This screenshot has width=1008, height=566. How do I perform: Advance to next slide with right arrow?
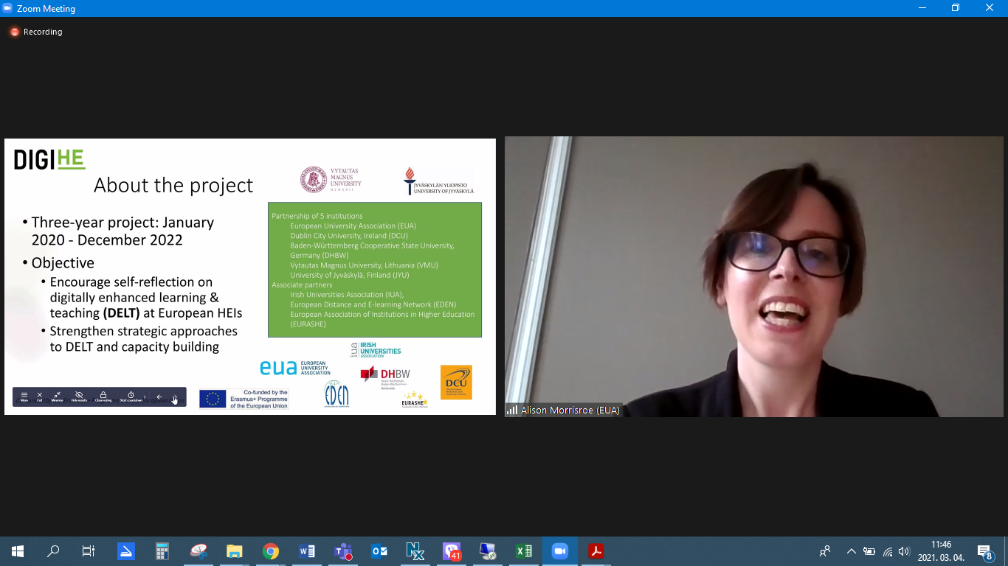click(175, 397)
